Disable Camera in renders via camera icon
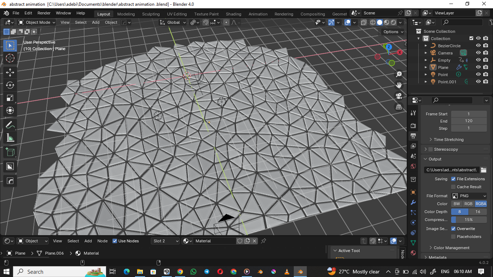The height and width of the screenshot is (277, 493). (486, 53)
